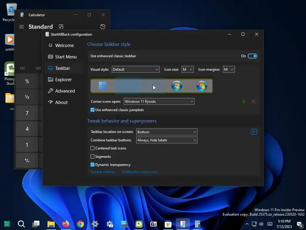
Task: Click the red X remove button
Action: (253, 102)
